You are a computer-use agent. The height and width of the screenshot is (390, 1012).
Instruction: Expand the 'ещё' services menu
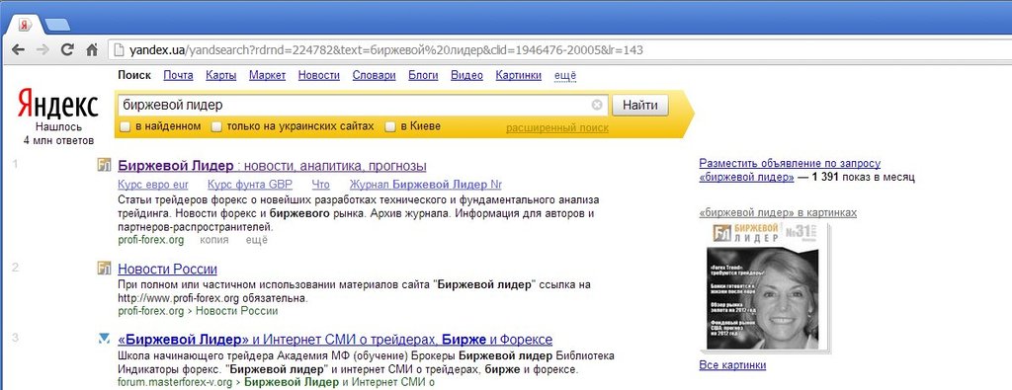(x=565, y=75)
